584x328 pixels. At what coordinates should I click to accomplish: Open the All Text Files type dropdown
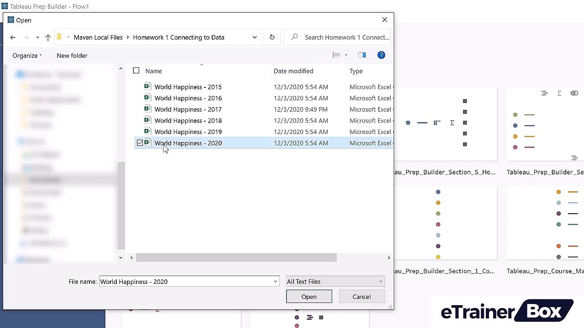(x=335, y=282)
